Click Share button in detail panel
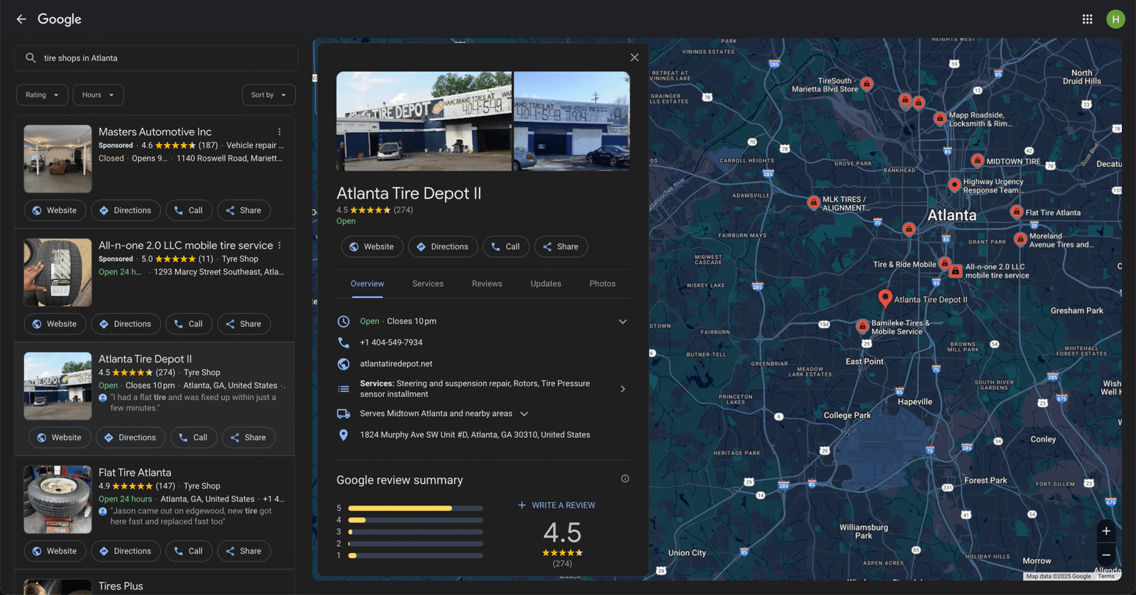The image size is (1136, 595). [x=561, y=246]
